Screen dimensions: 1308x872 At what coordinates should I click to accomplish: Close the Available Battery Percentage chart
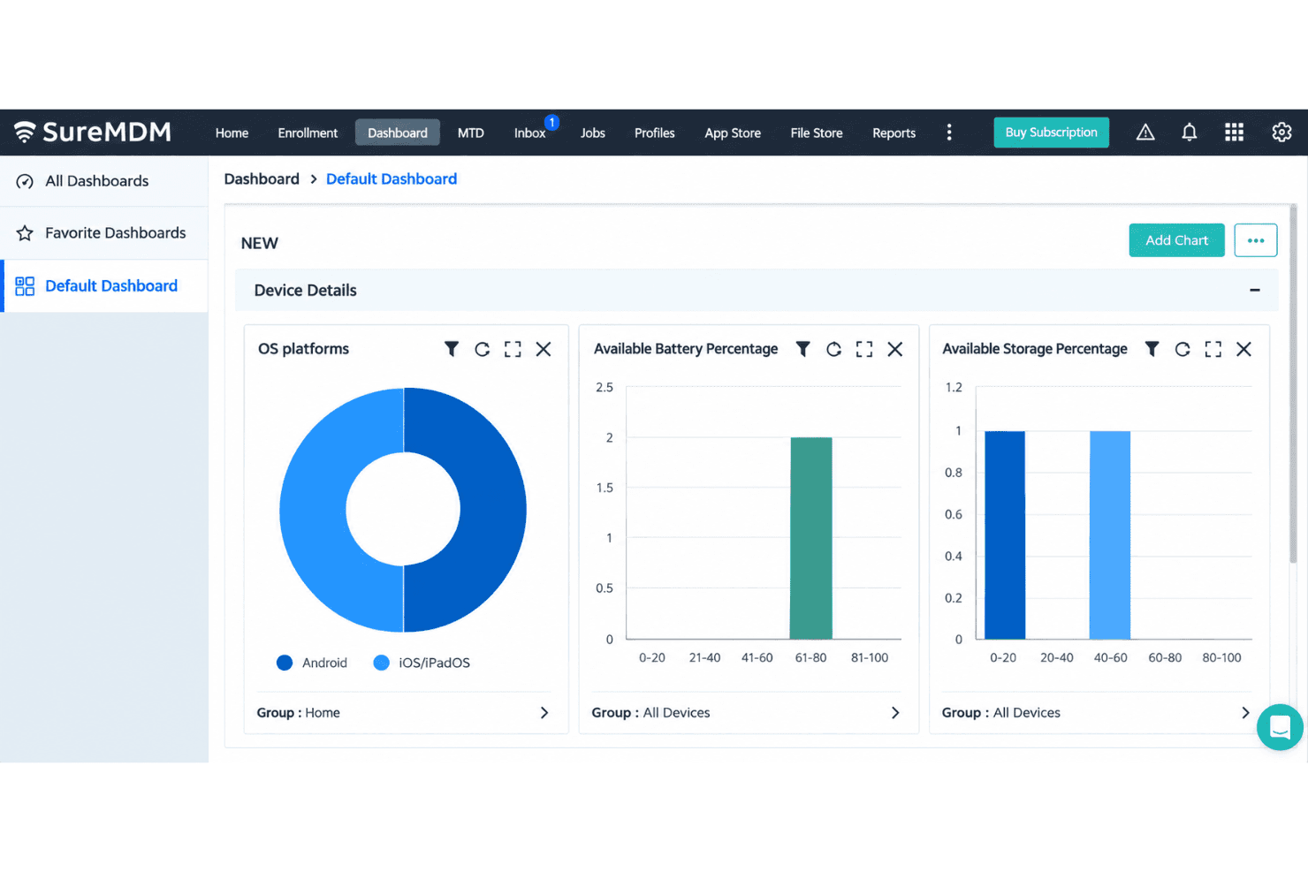tap(895, 349)
